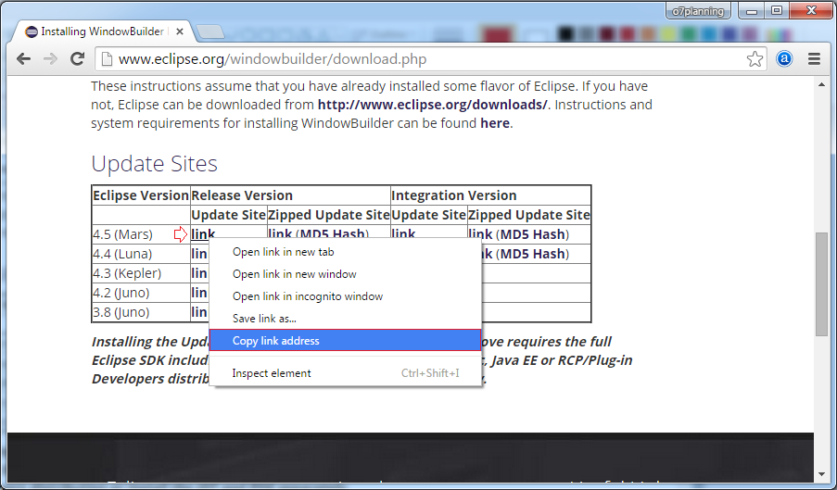
Task: Click the Eclipse Version column header
Action: (x=141, y=195)
